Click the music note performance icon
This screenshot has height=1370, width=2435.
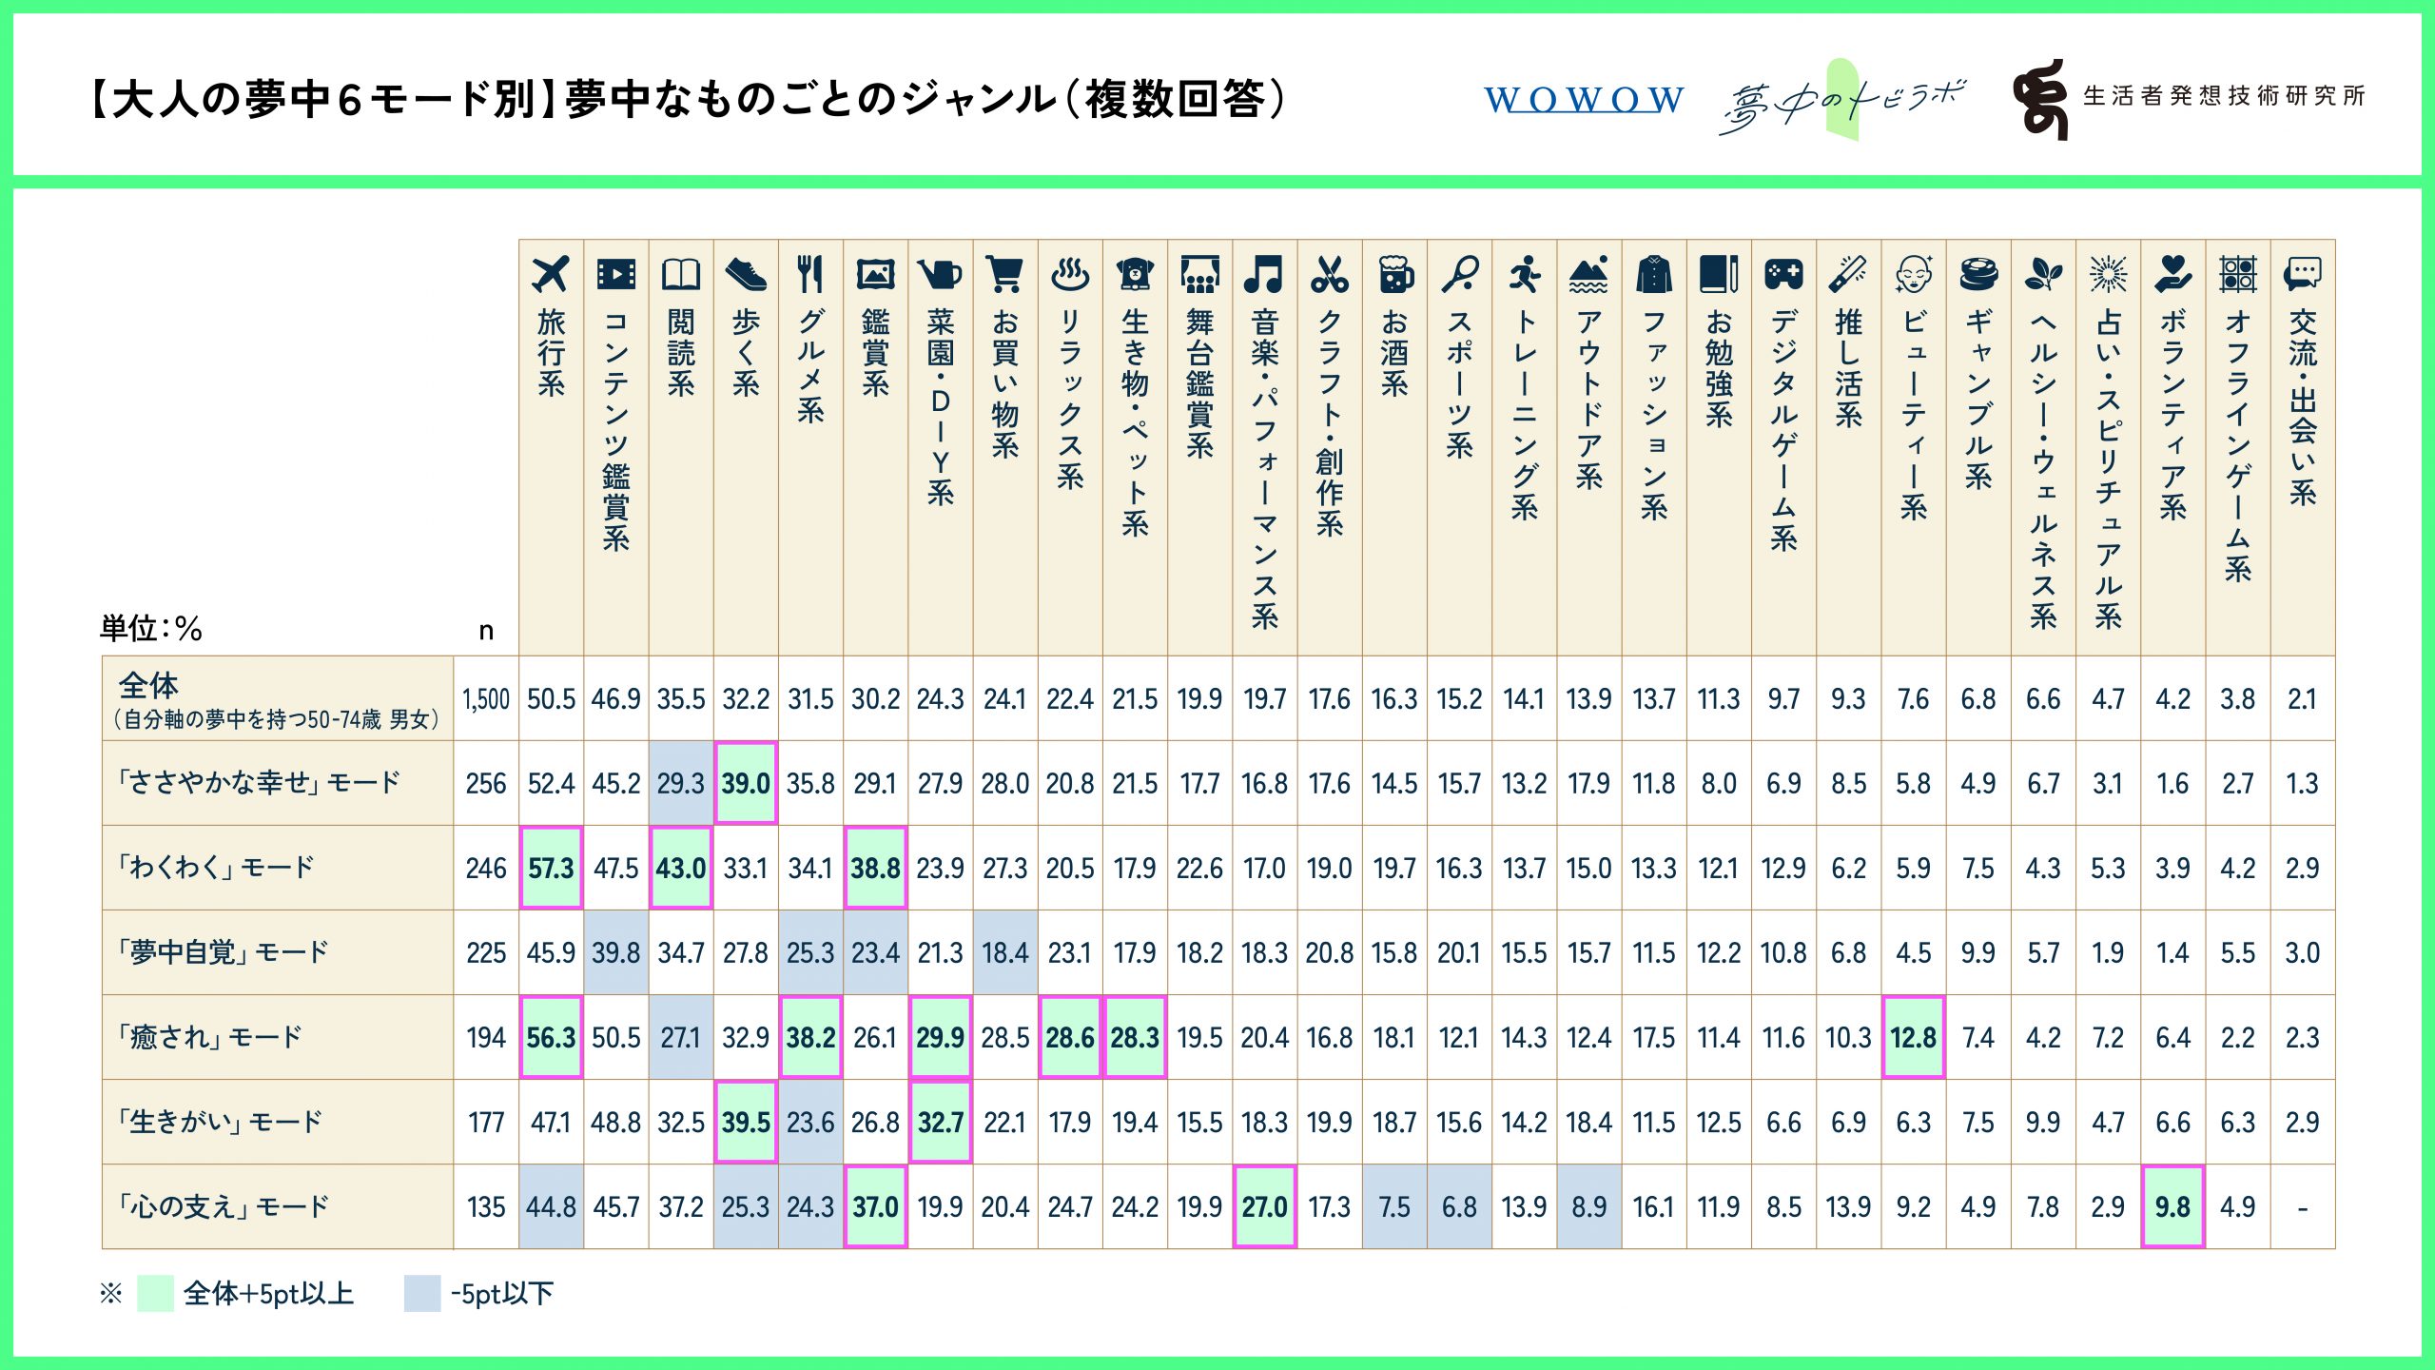(1264, 274)
